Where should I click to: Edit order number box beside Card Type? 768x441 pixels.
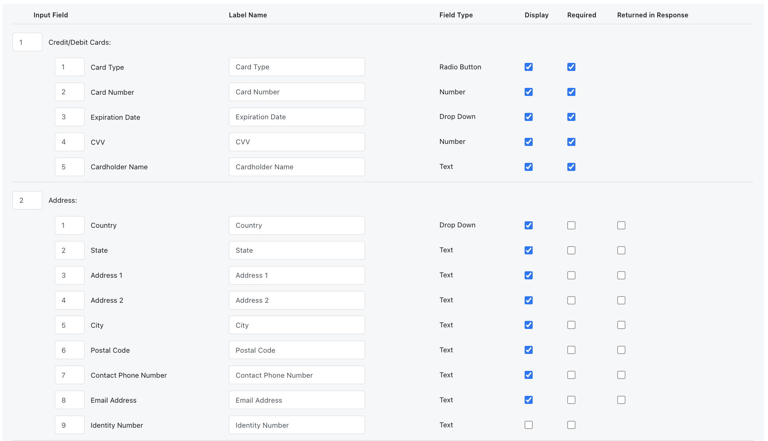70,67
